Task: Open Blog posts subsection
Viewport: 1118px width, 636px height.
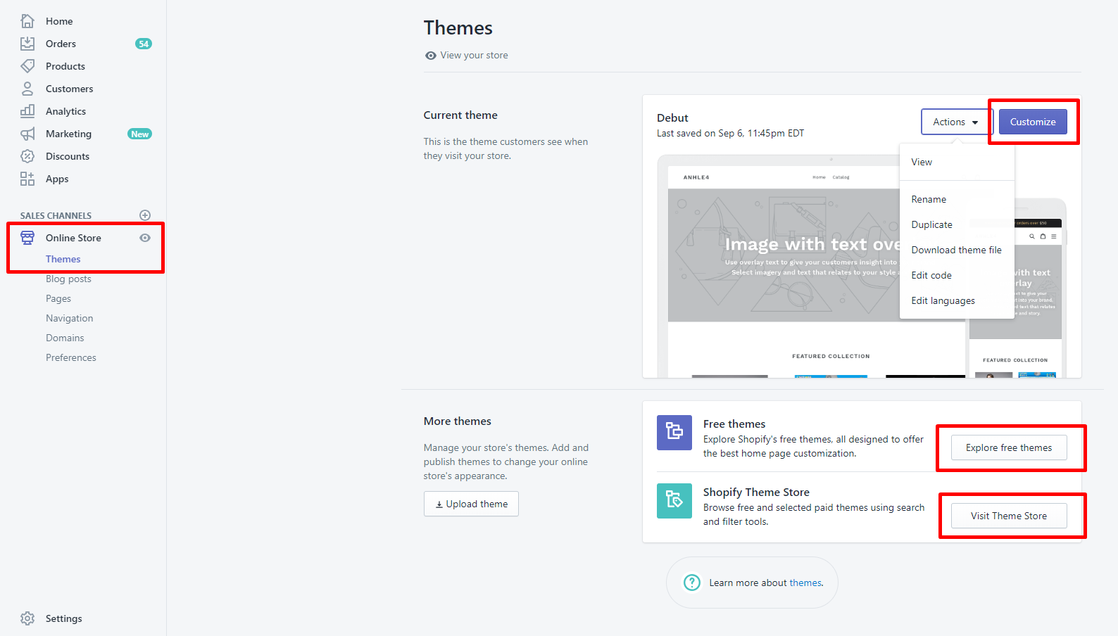Action: [68, 279]
